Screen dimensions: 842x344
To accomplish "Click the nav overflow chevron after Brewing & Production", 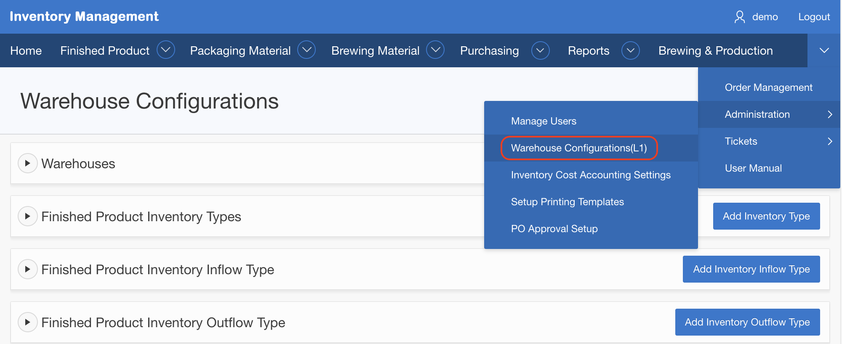I will pos(824,50).
